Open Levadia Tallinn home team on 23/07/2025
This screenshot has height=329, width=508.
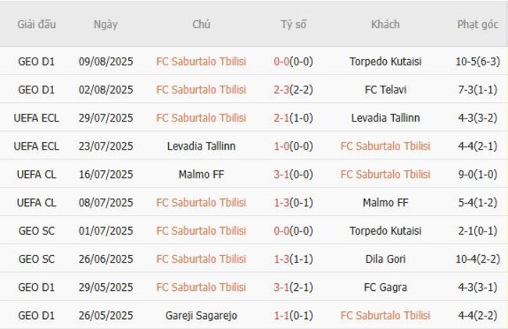click(x=201, y=146)
